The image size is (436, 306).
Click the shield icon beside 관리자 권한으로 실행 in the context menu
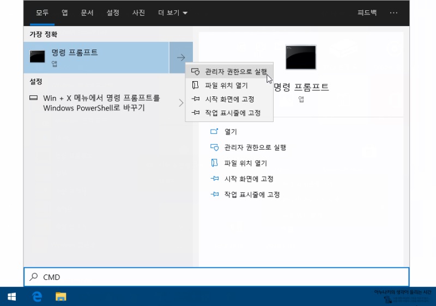[x=195, y=72]
